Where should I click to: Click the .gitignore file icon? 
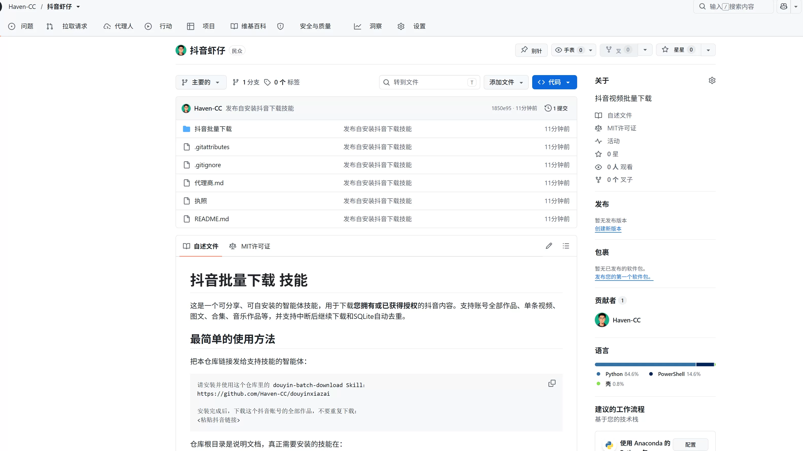pos(187,165)
